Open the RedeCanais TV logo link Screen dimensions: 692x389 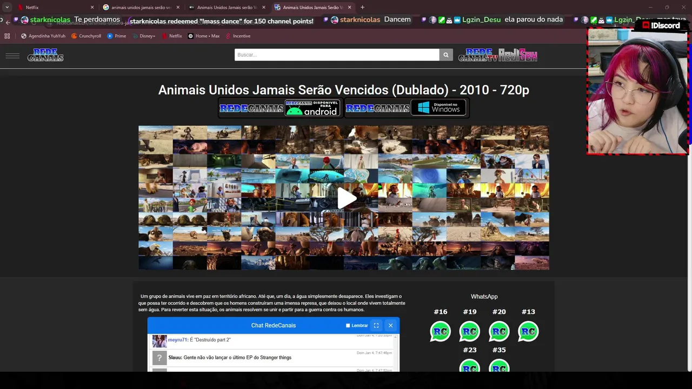coord(477,55)
